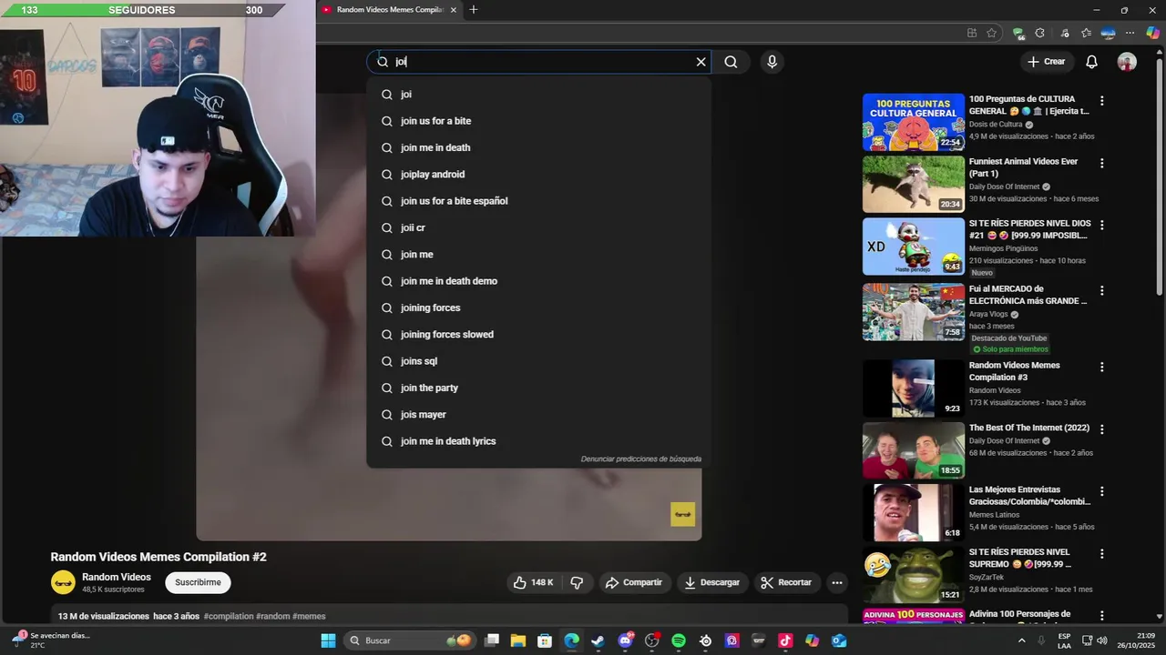Open Discord from the taskbar
The height and width of the screenshot is (655, 1166).
625,640
